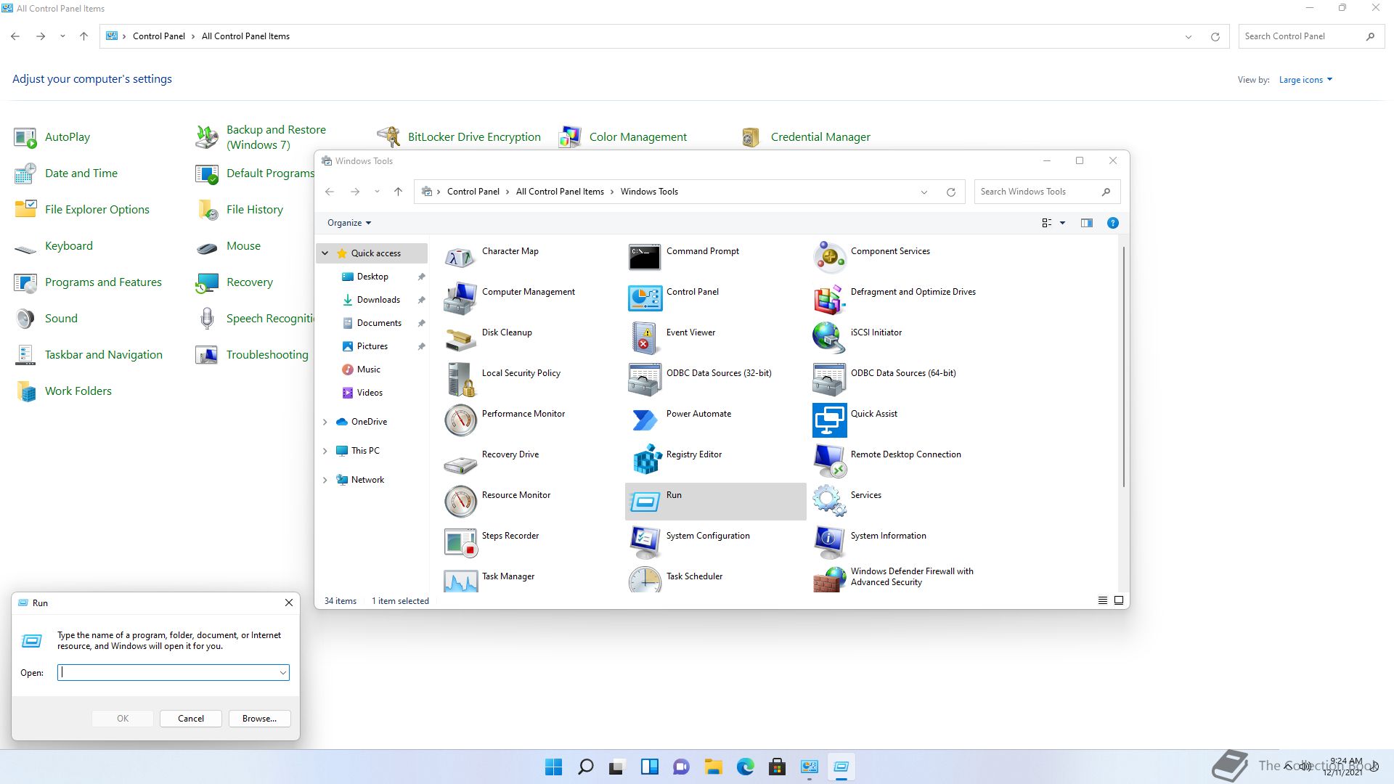The image size is (1394, 784).
Task: Click All Control Panel Items breadcrumb in Windows Tools
Action: (560, 192)
